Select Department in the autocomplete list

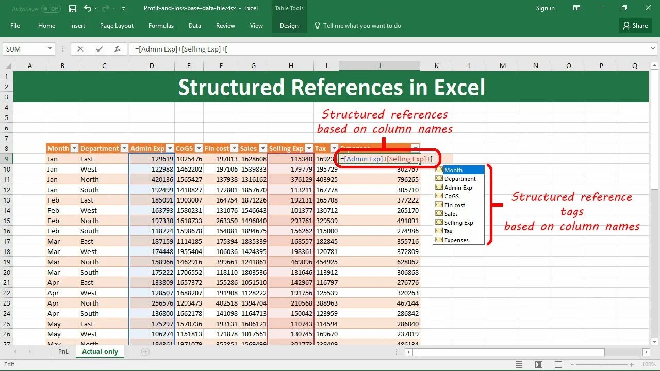tap(459, 179)
